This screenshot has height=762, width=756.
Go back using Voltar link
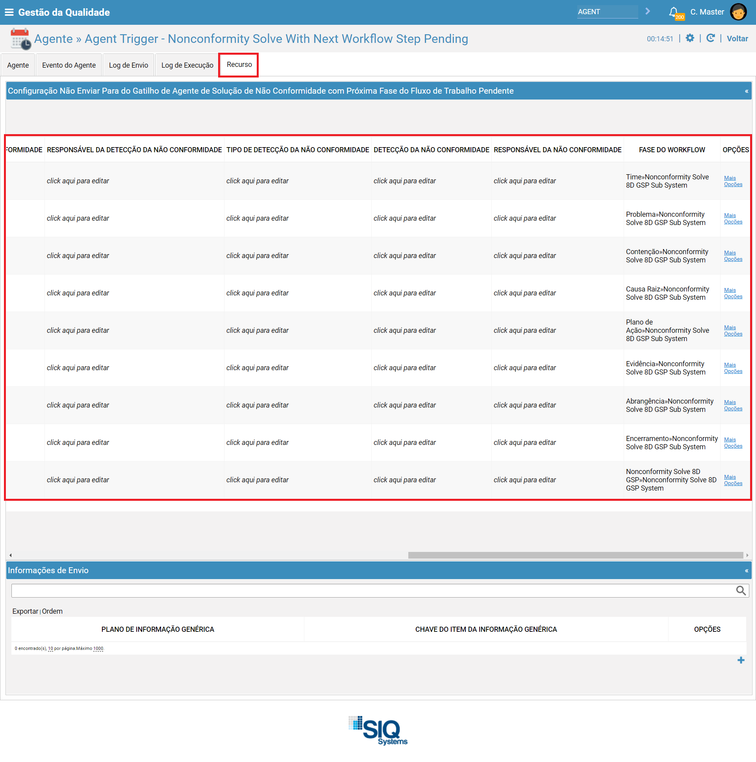[x=737, y=39]
